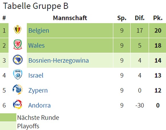Click Andorra's -30 goal difference cell

pos(139,105)
